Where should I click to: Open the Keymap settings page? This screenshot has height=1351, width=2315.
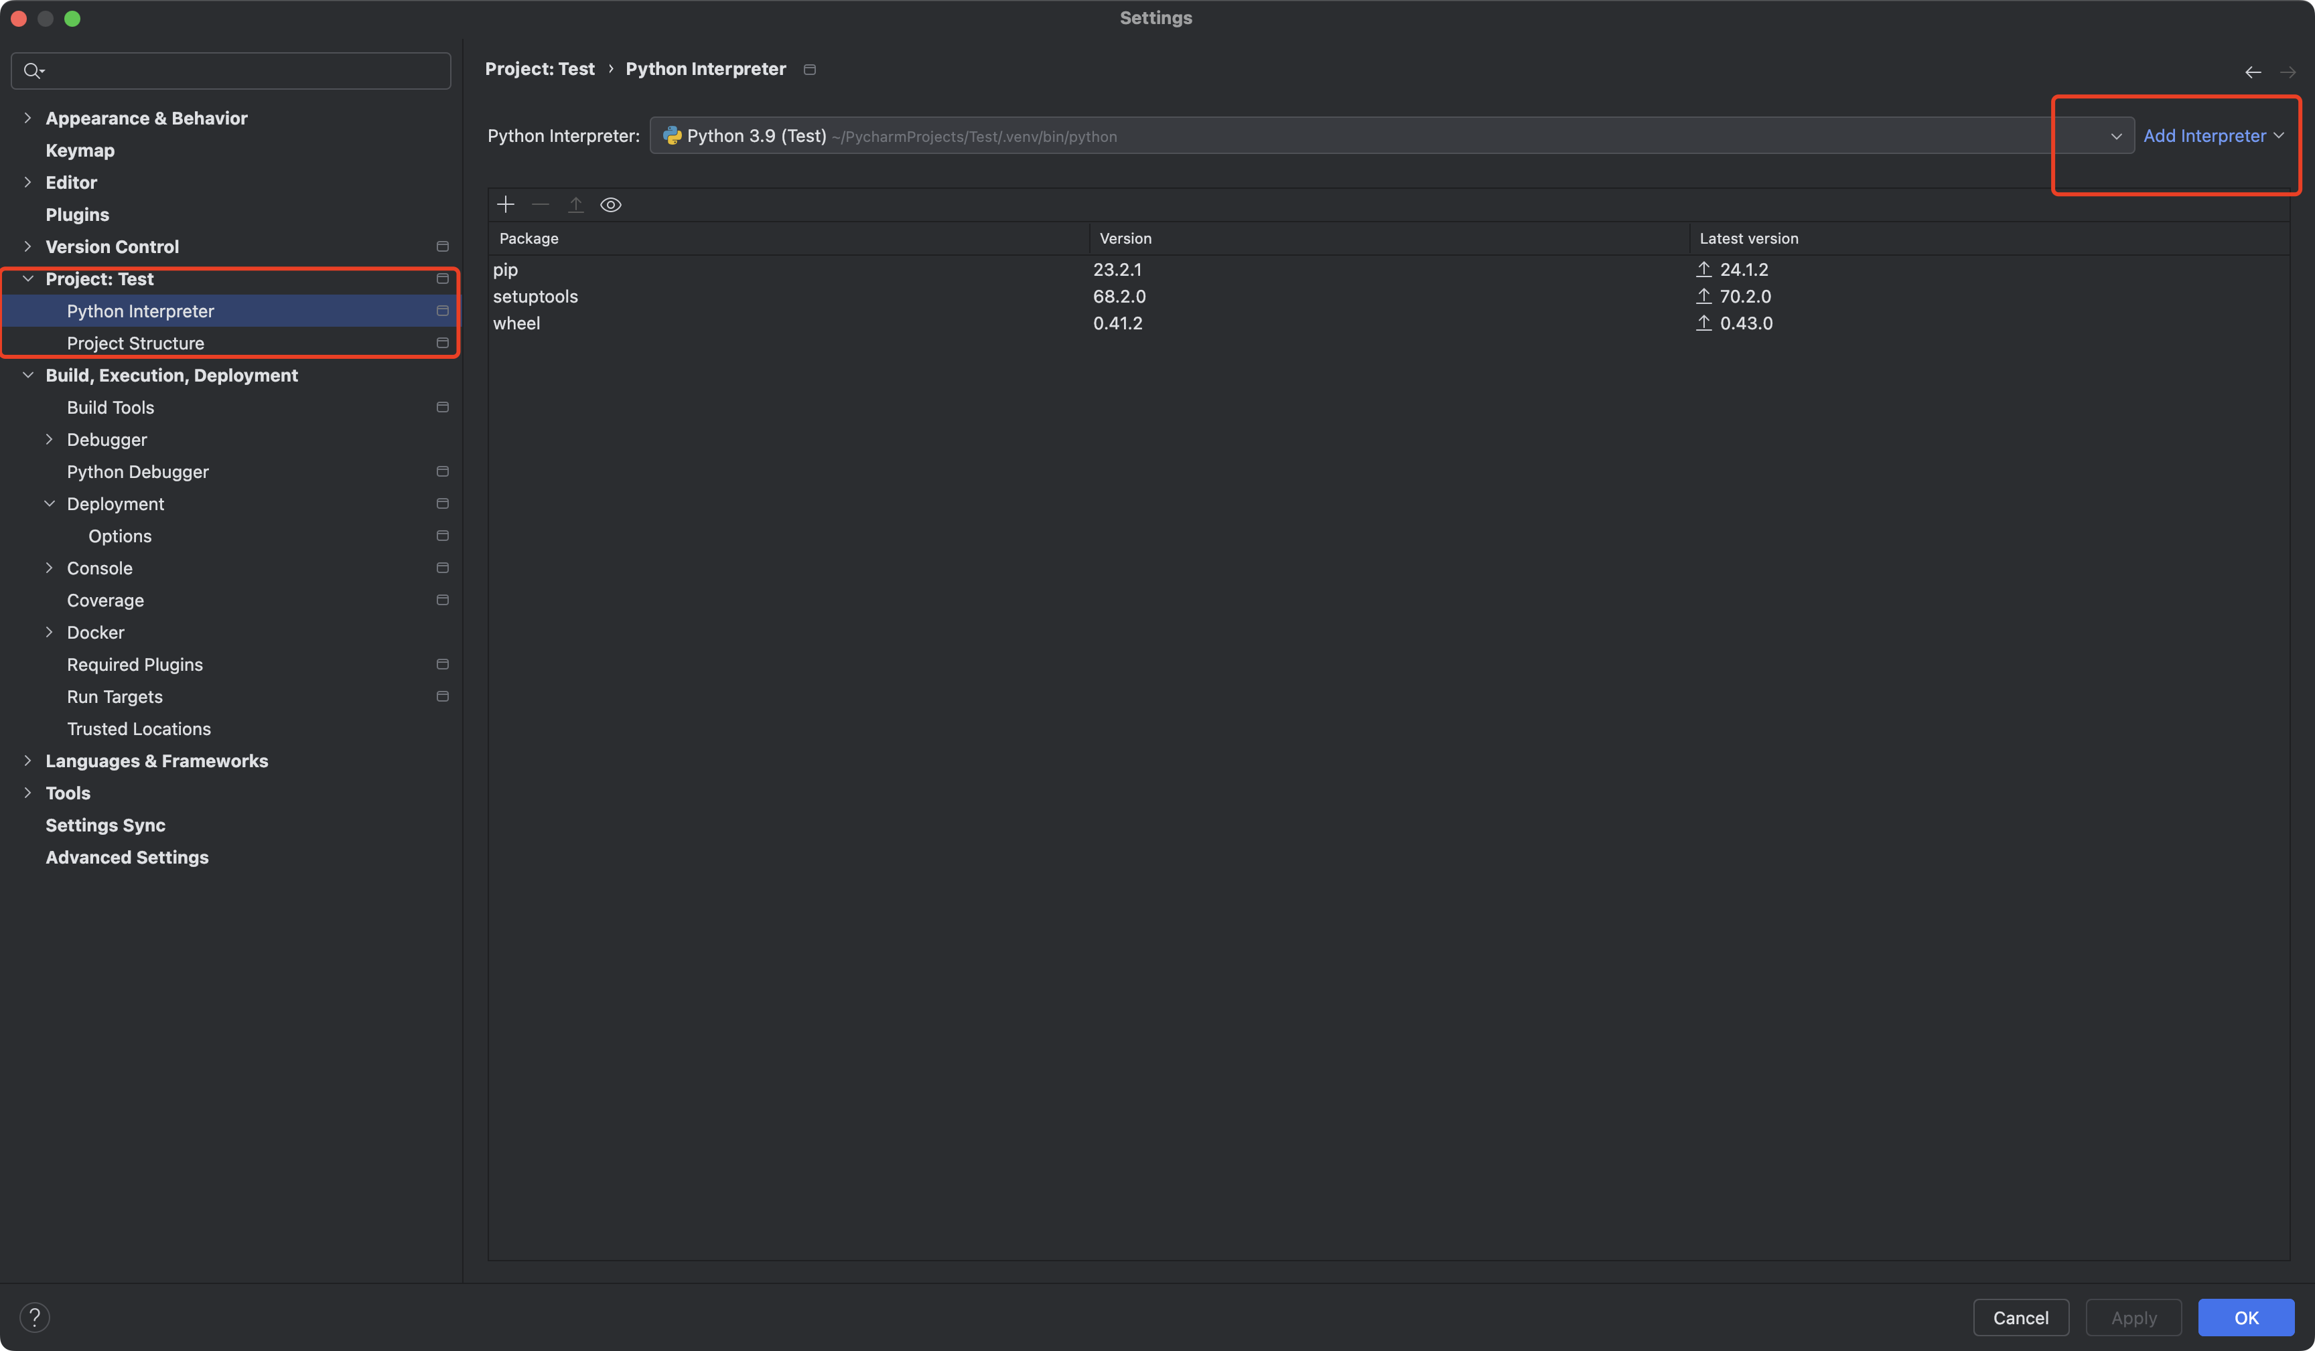click(80, 150)
